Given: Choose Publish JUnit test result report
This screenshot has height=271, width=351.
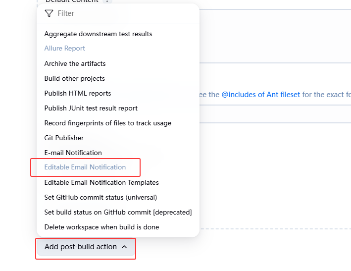Looking at the screenshot, I should pos(91,108).
